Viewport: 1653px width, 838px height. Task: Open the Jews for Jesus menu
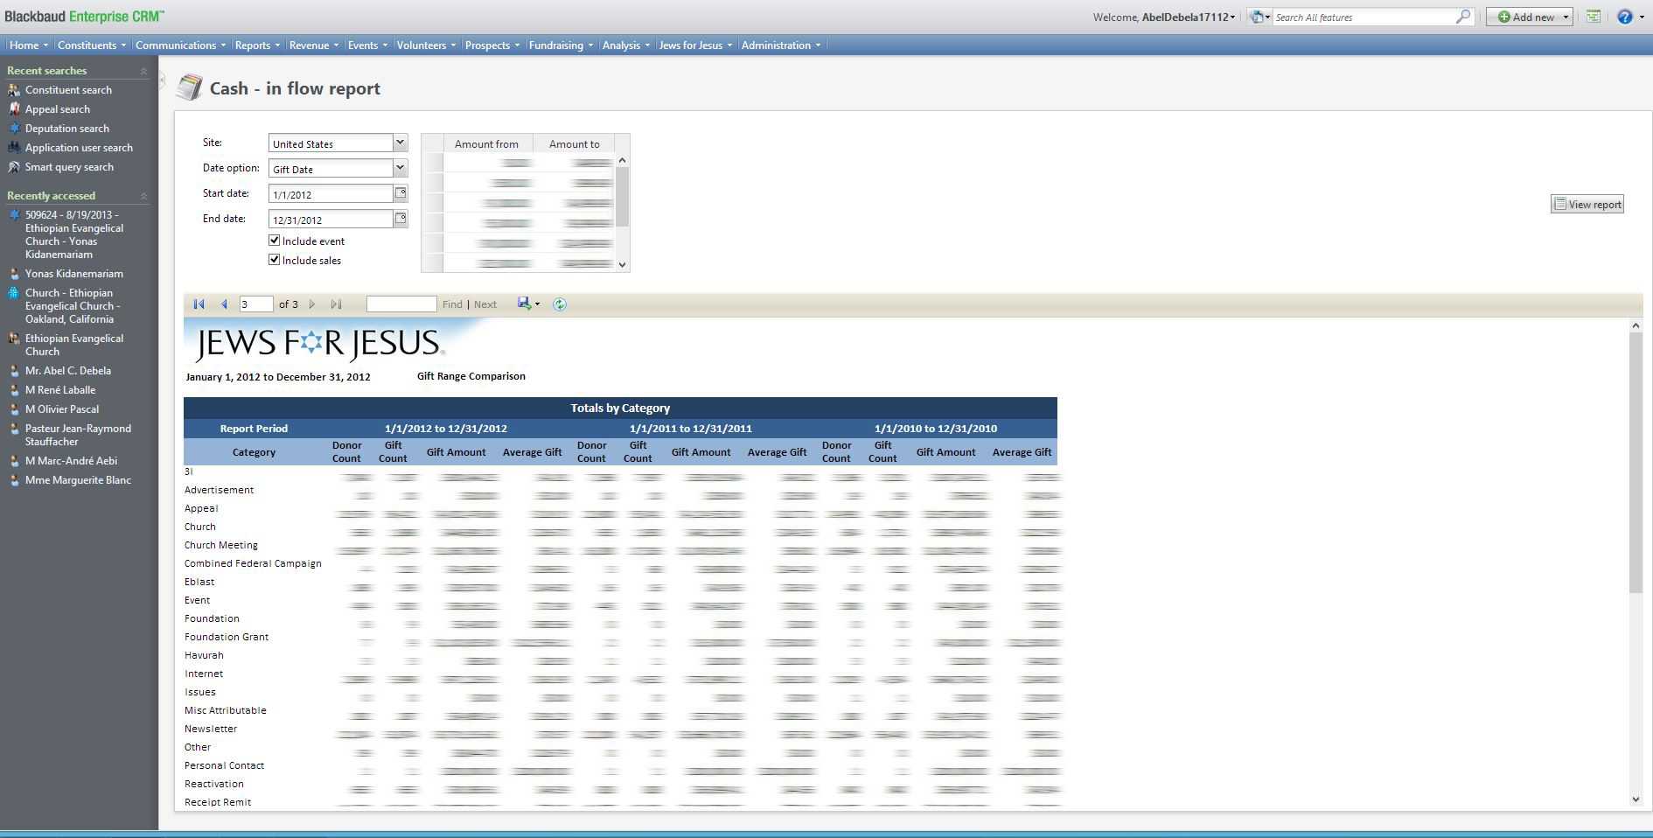(x=695, y=45)
